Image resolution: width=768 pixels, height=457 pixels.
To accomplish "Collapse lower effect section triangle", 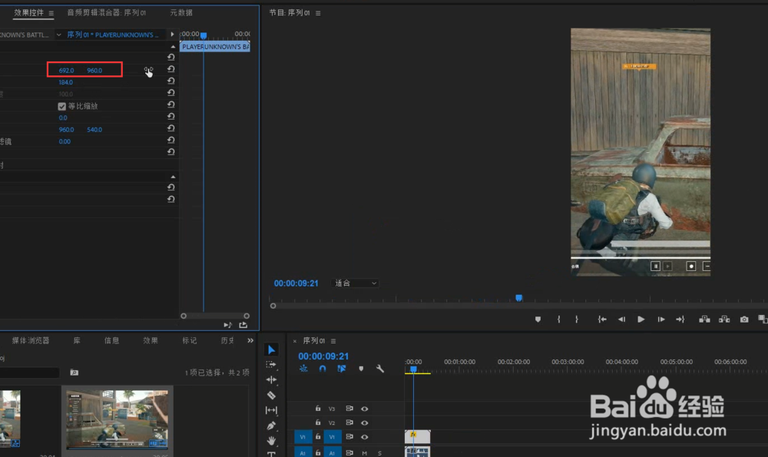I will coord(173,177).
